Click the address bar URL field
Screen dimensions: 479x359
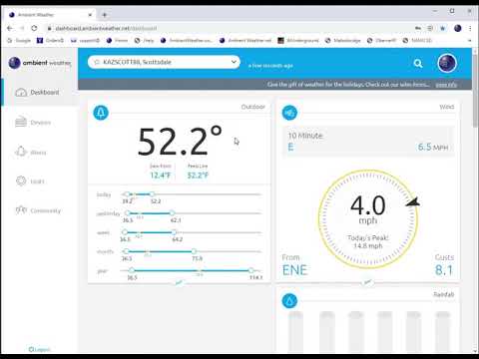pos(230,28)
